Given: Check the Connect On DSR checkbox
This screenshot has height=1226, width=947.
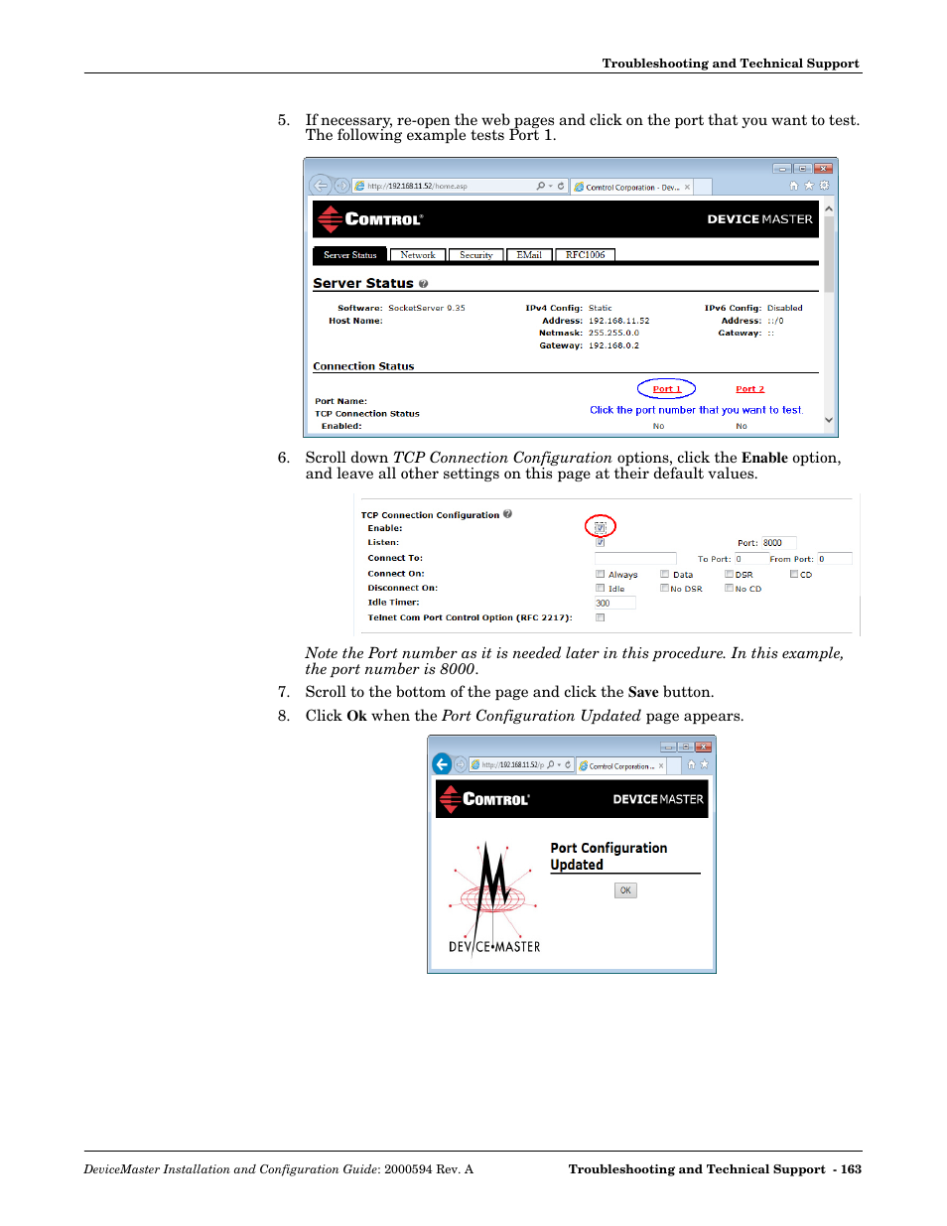Looking at the screenshot, I should click(x=729, y=574).
